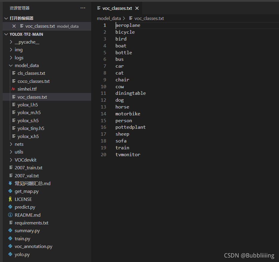Expand the logs folder
Image resolution: width=279 pixels, height=262 pixels.
point(11,58)
